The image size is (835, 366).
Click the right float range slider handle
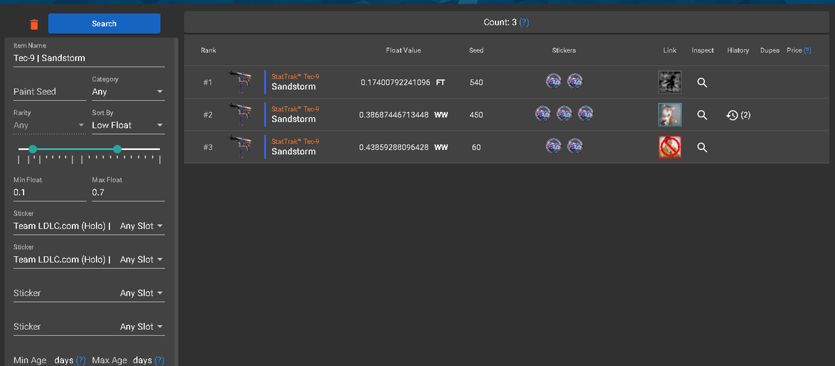tap(117, 149)
